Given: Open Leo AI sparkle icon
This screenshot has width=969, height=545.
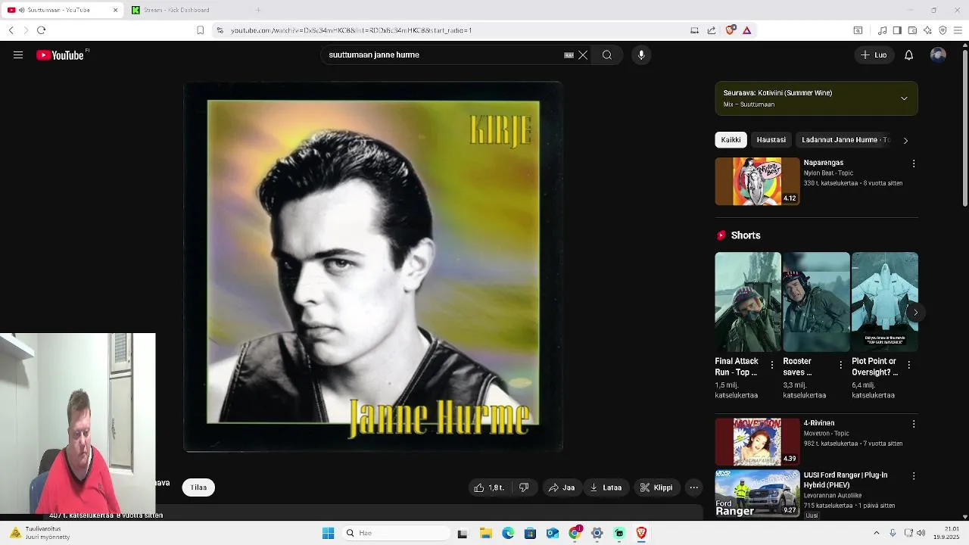Looking at the screenshot, I should click(x=927, y=30).
